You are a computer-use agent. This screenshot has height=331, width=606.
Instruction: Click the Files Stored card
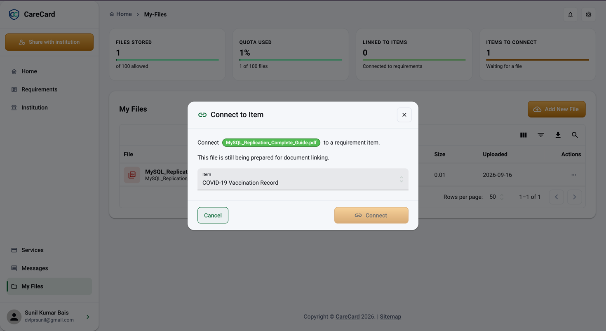(167, 54)
